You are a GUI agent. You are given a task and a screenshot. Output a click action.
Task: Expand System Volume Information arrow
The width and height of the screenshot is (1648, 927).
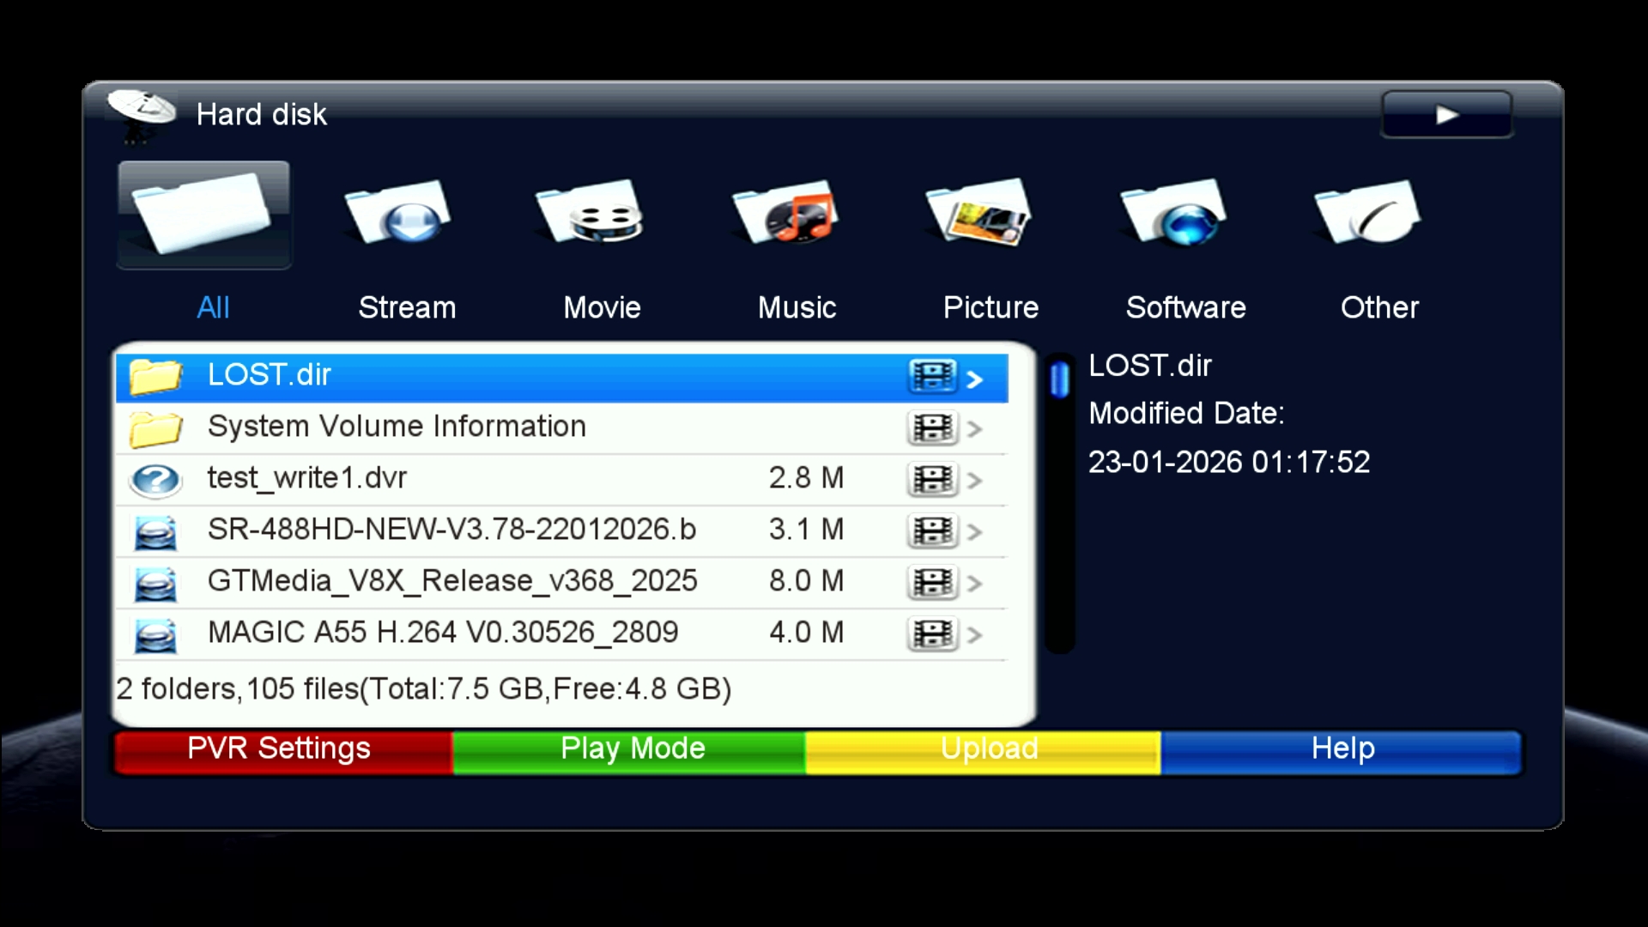point(974,428)
